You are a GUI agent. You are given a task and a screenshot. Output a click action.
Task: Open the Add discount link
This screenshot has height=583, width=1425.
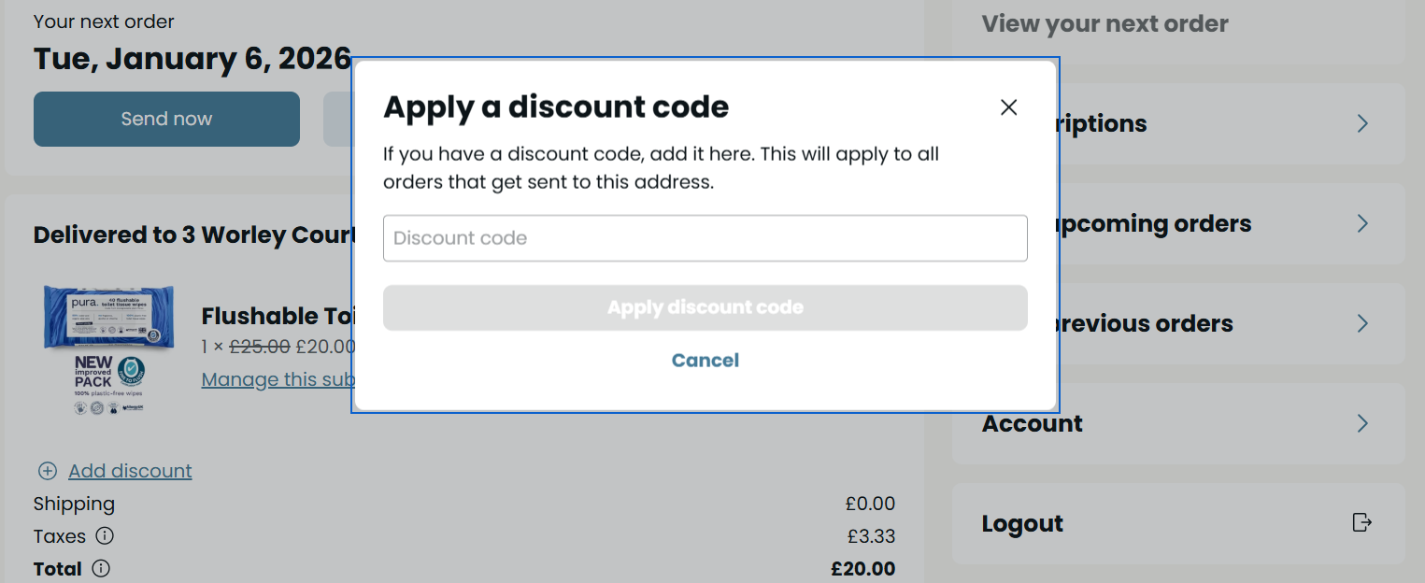(x=130, y=471)
